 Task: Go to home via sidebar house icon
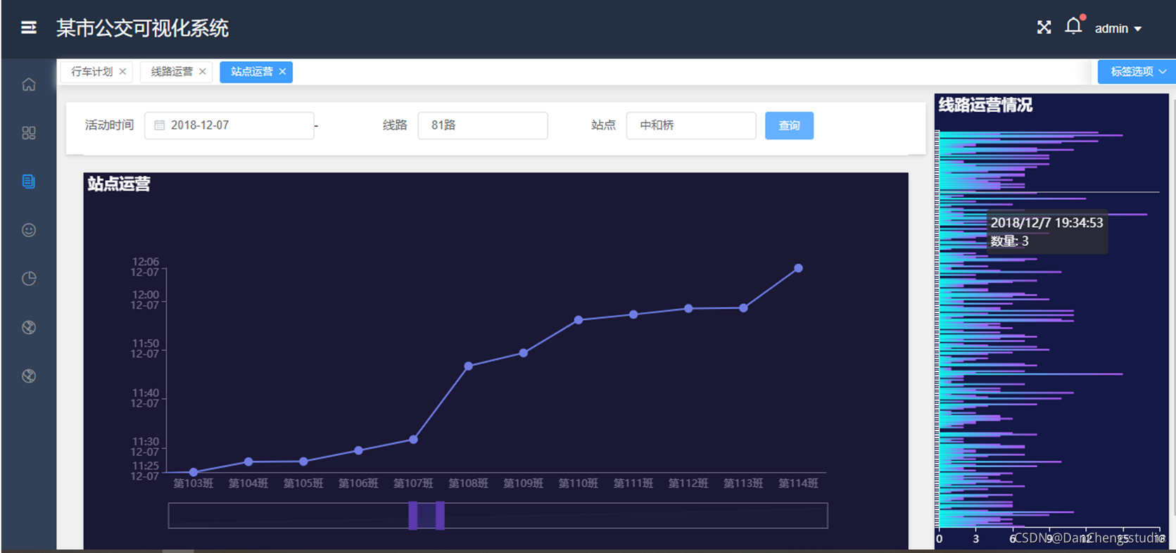tap(29, 84)
